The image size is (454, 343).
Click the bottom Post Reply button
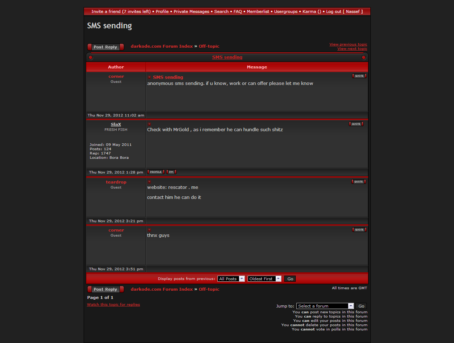tap(106, 289)
